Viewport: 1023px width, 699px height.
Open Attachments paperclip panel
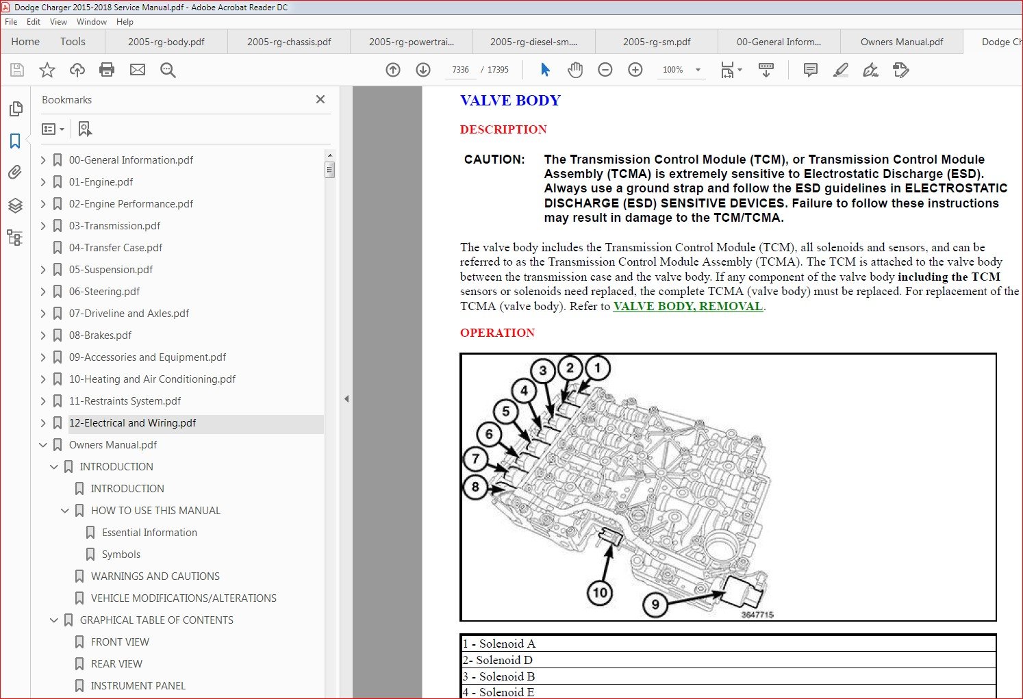(15, 173)
